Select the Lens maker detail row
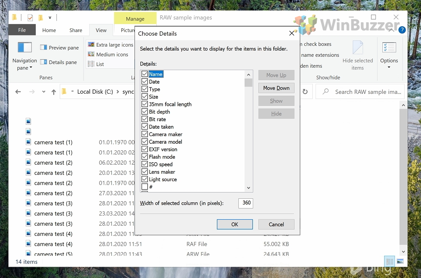Image resolution: width=421 pixels, height=278 pixels. [x=162, y=172]
